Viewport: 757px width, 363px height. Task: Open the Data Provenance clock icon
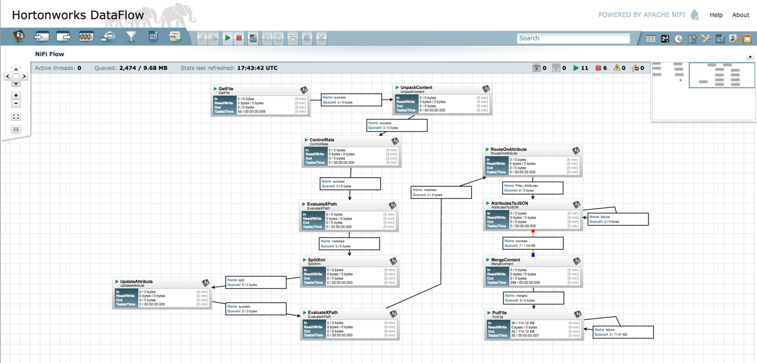coord(678,38)
